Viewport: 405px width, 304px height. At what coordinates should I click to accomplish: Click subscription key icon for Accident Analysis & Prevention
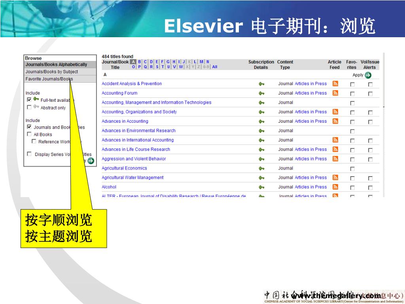tap(261, 84)
